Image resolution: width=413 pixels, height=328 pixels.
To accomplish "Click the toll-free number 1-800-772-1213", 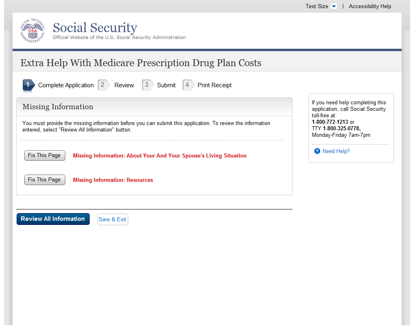I will (330, 122).
